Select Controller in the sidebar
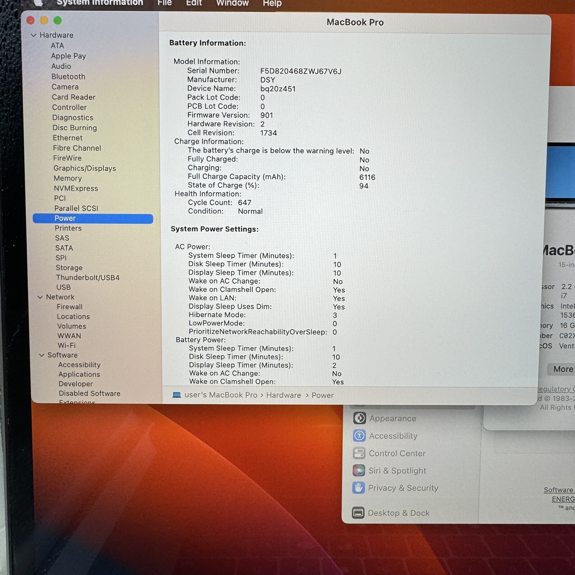575x575 pixels. click(x=69, y=107)
